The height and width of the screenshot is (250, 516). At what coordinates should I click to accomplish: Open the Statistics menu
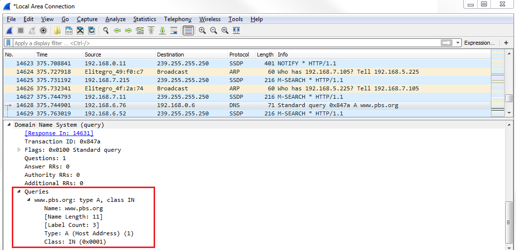144,19
